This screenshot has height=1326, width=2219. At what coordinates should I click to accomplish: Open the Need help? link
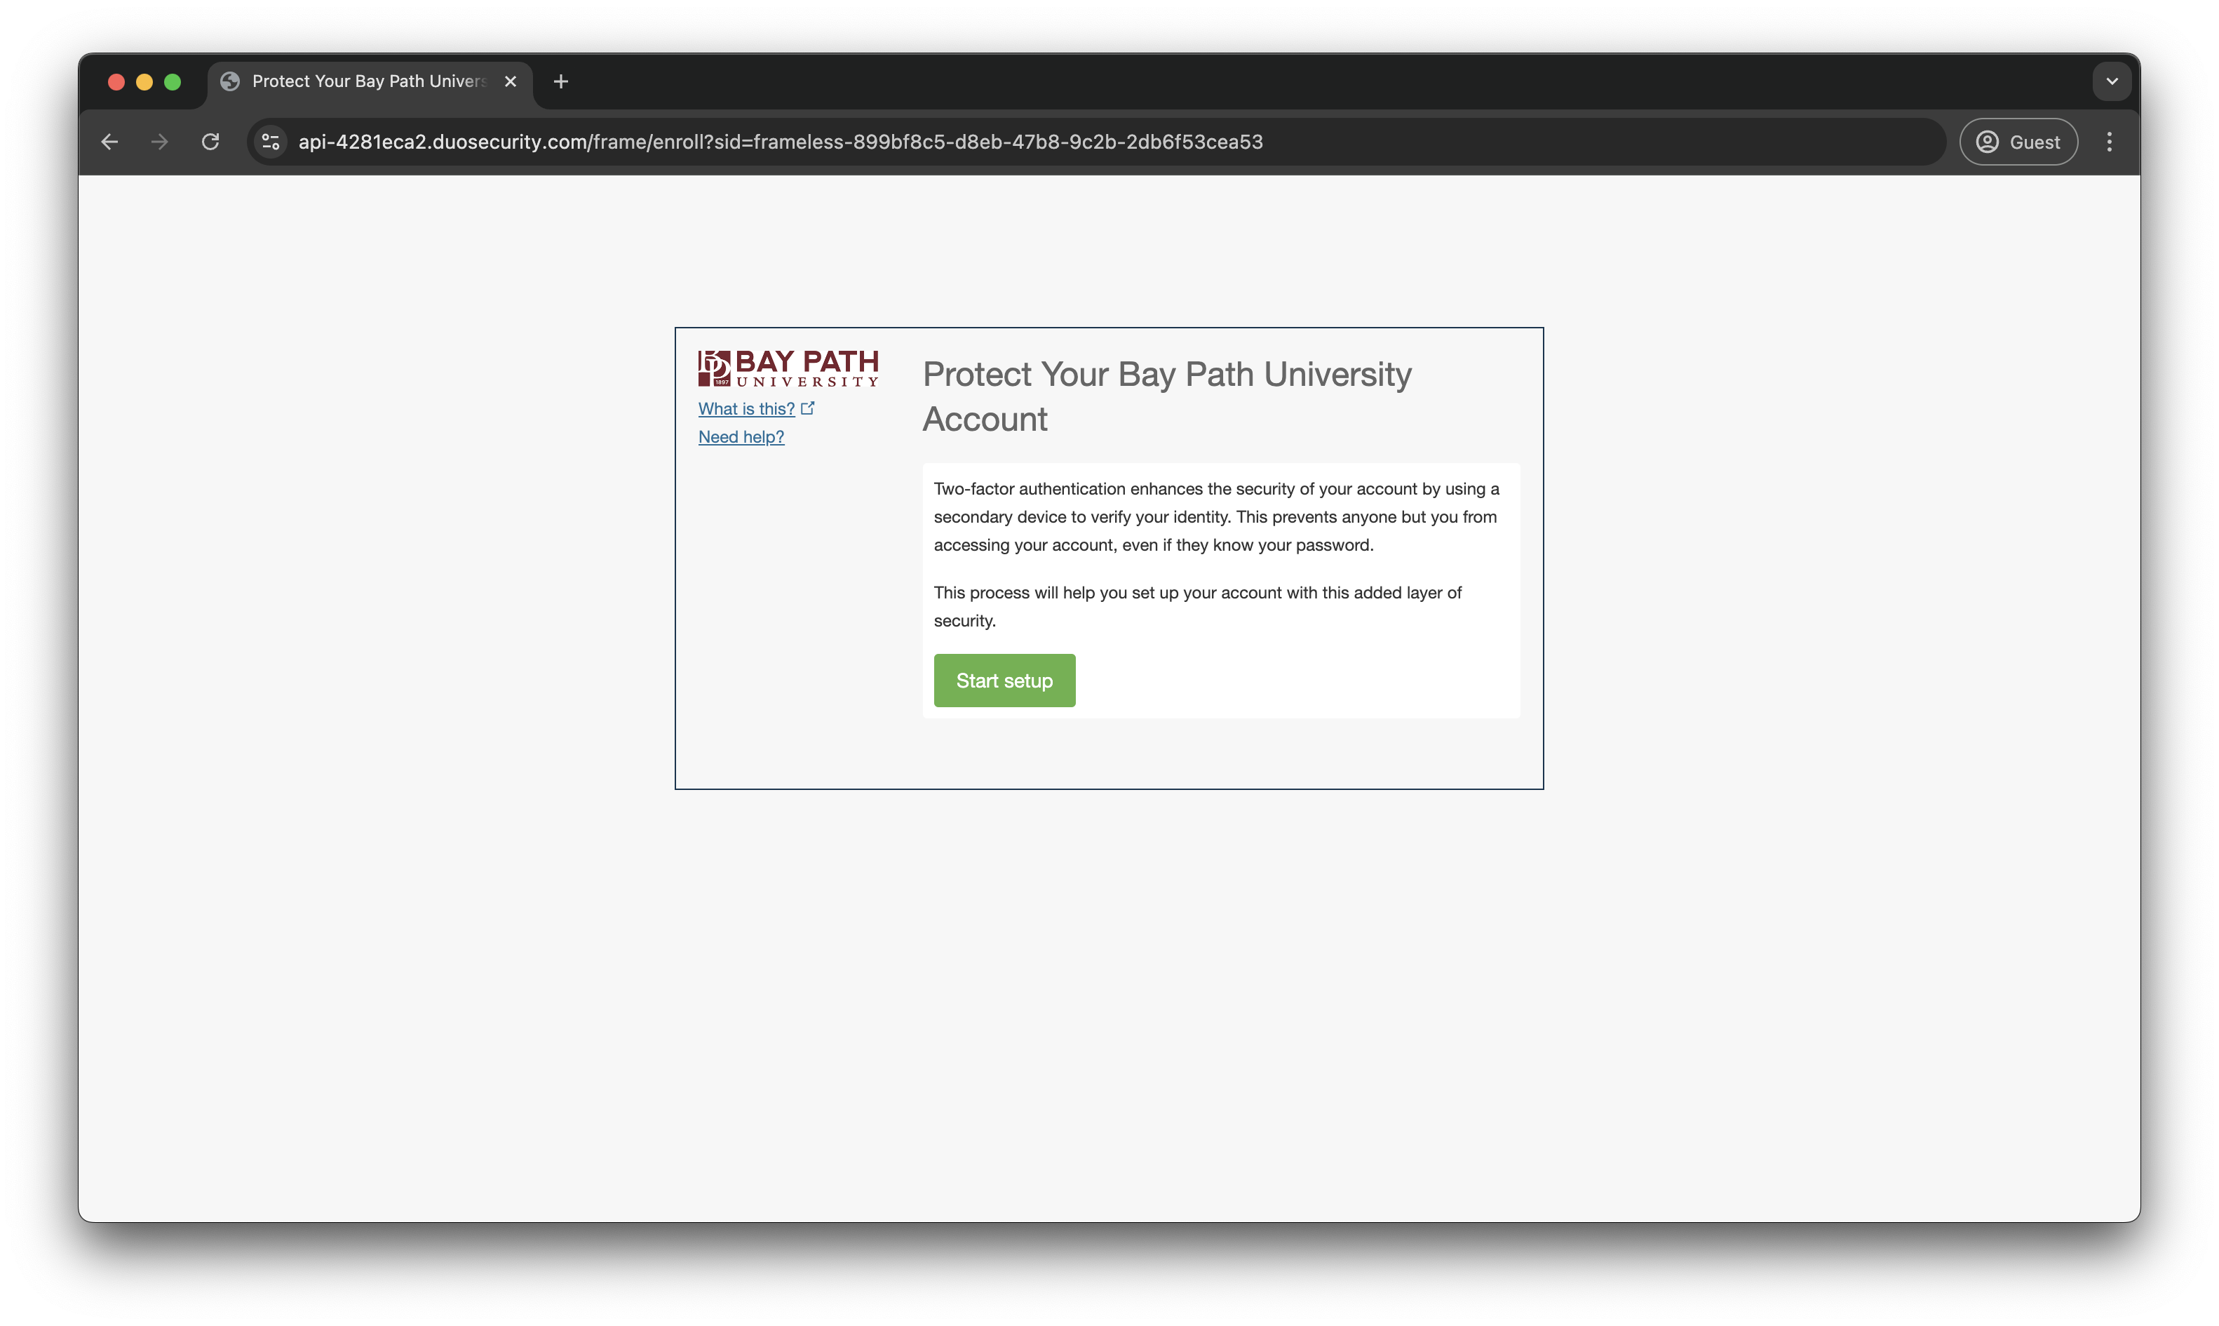[x=741, y=437]
